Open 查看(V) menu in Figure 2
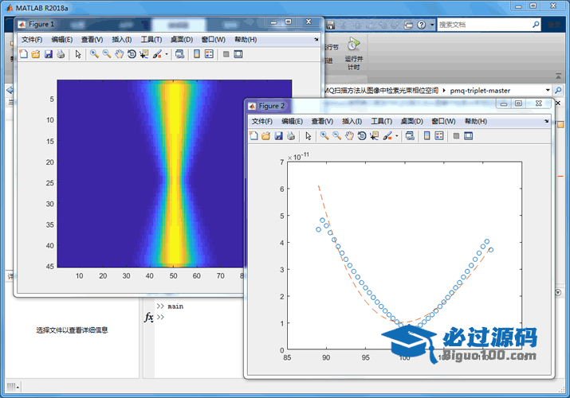Screen dimensions: 570x398 [x=322, y=121]
